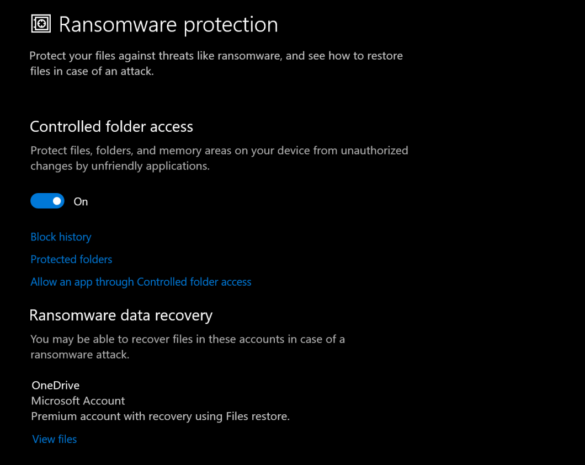Click the On label beside the switch
The height and width of the screenshot is (465, 585).
coord(81,201)
